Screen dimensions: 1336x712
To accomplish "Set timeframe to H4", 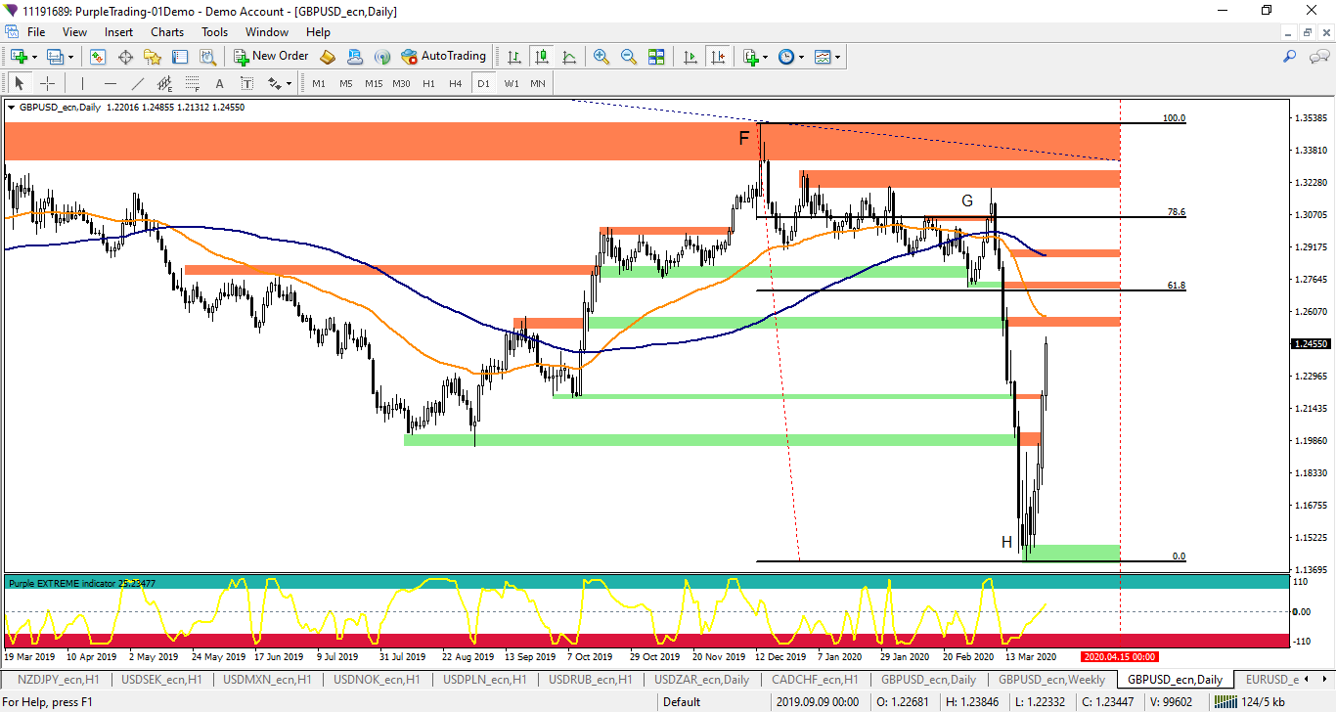I will pos(456,83).
